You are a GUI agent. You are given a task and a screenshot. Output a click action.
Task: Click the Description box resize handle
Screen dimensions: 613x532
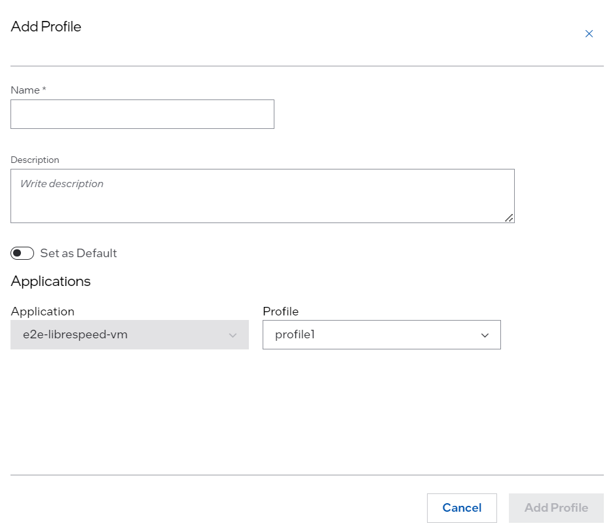(509, 218)
